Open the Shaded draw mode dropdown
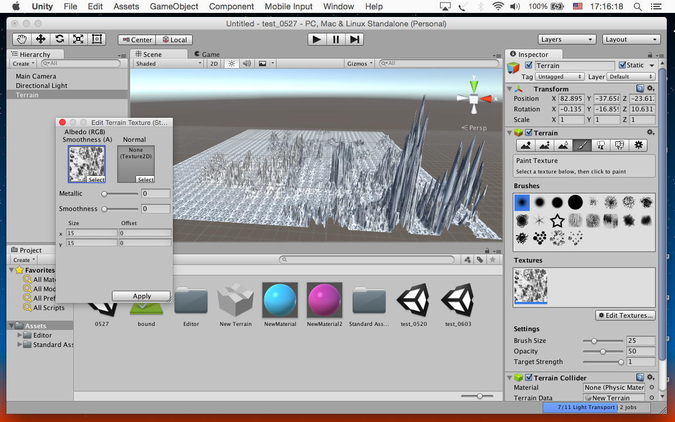Viewport: 675px width, 422px height. pyautogui.click(x=168, y=63)
